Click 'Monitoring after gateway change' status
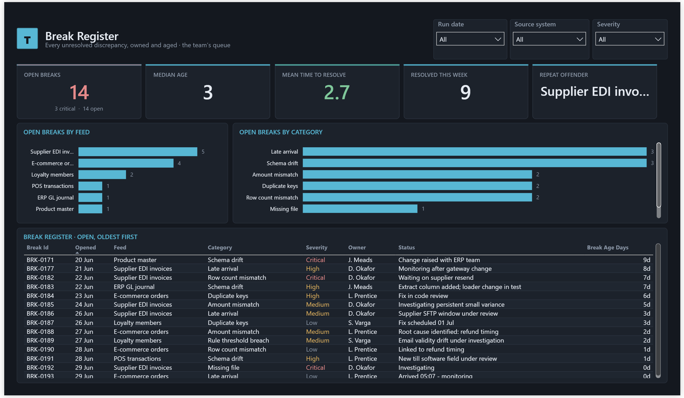This screenshot has height=398, width=684. (x=445, y=269)
